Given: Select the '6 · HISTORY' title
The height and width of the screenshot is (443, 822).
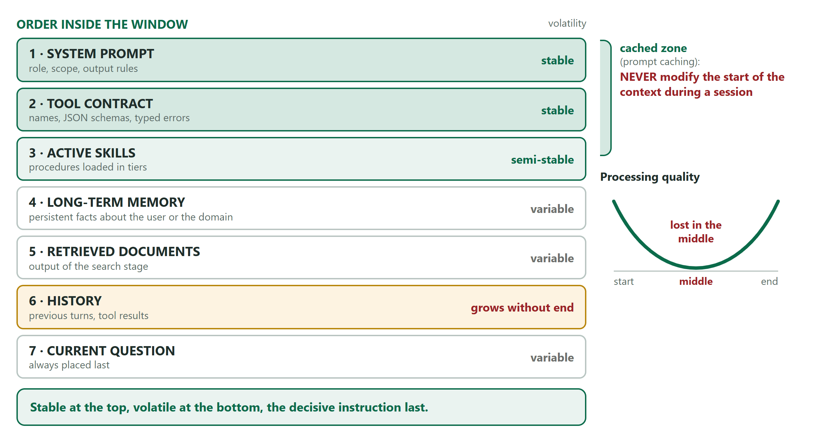Looking at the screenshot, I should (65, 301).
